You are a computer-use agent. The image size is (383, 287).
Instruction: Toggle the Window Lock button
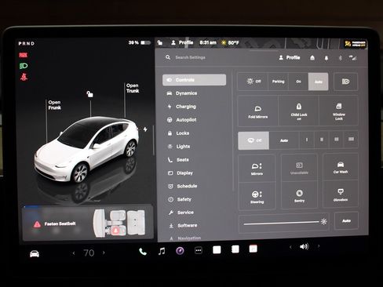coord(339,111)
